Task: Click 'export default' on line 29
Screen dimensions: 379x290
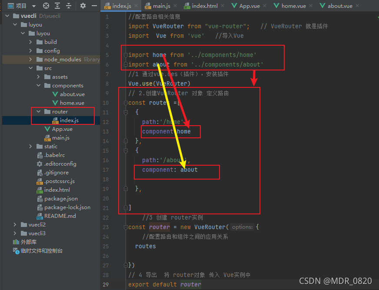Action: pyautogui.click(x=153, y=284)
